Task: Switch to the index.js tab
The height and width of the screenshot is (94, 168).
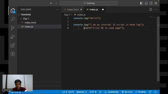Action: (x=94, y=9)
